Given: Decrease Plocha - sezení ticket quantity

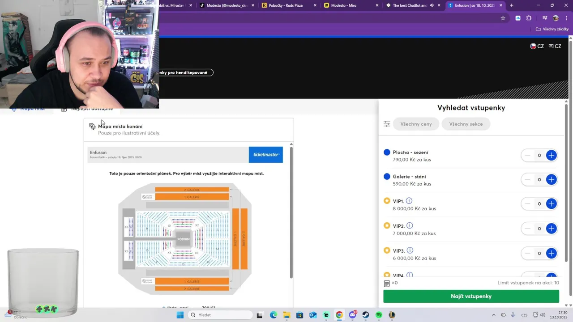Looking at the screenshot, I should (527, 155).
